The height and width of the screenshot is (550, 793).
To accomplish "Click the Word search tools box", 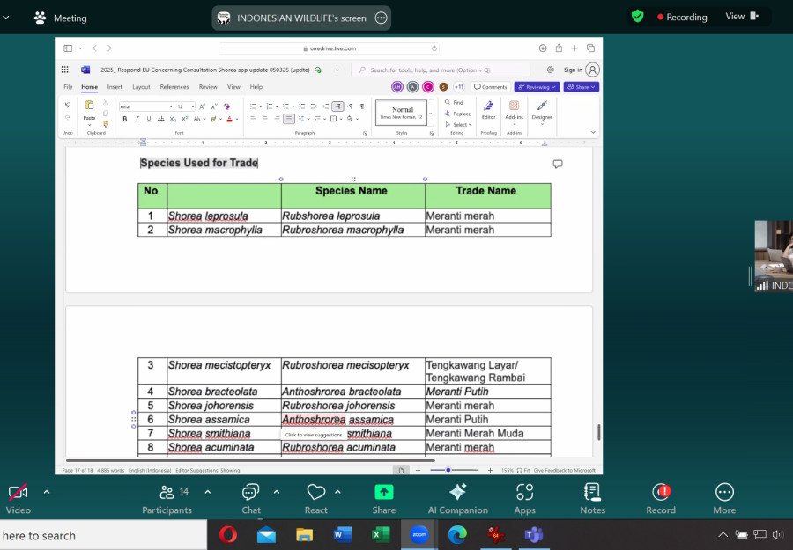I will [441, 70].
